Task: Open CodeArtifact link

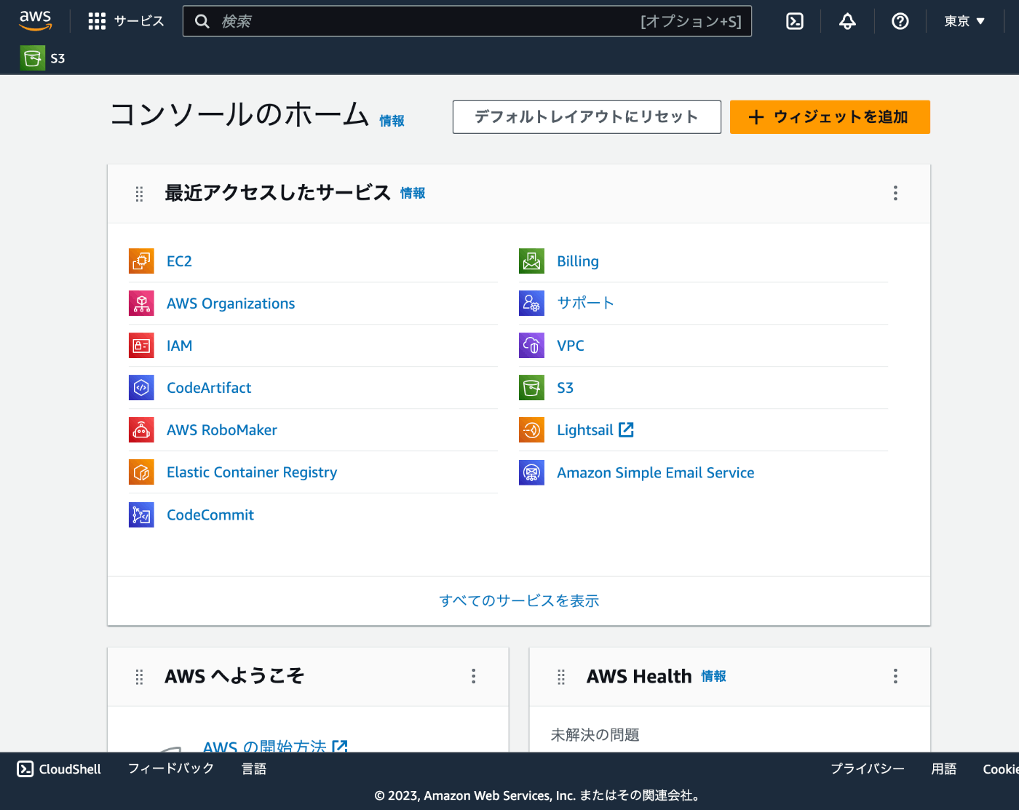Action: [x=209, y=388]
